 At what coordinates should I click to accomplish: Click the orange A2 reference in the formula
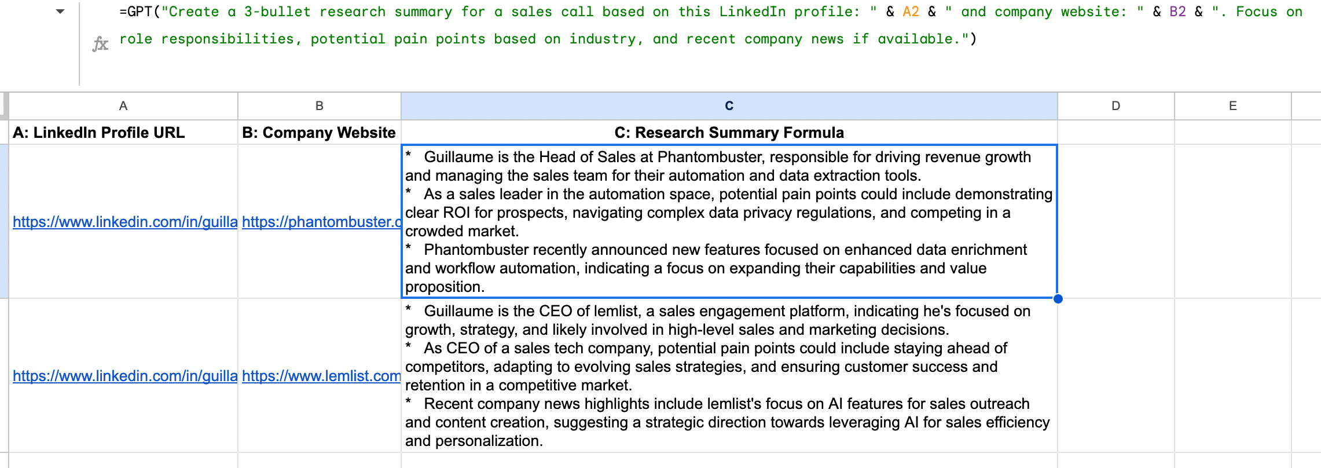pyautogui.click(x=911, y=12)
